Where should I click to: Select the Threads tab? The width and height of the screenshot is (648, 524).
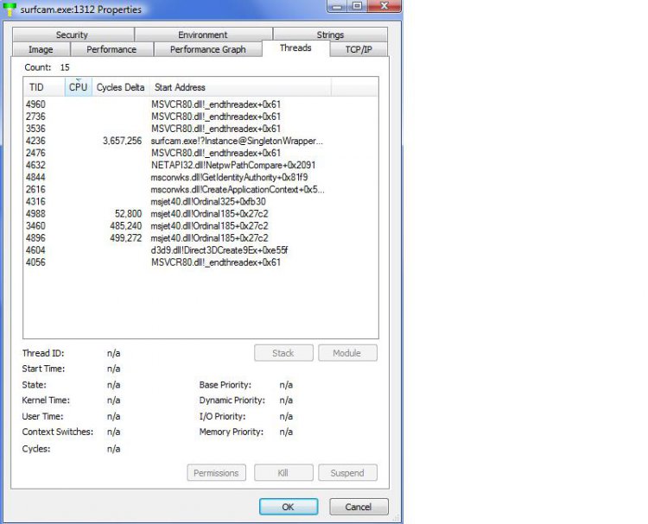click(295, 47)
